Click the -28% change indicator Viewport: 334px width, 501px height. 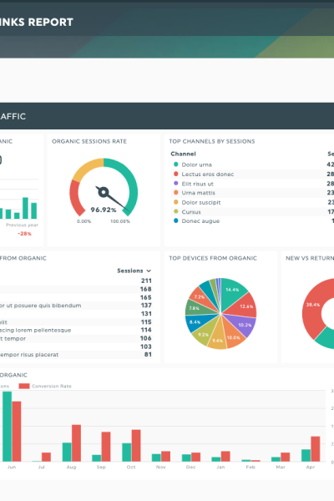[x=24, y=234]
